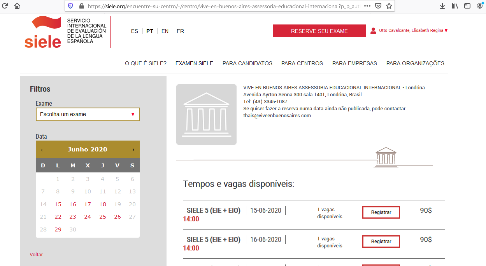Advance calendar to the next month

coord(133,150)
